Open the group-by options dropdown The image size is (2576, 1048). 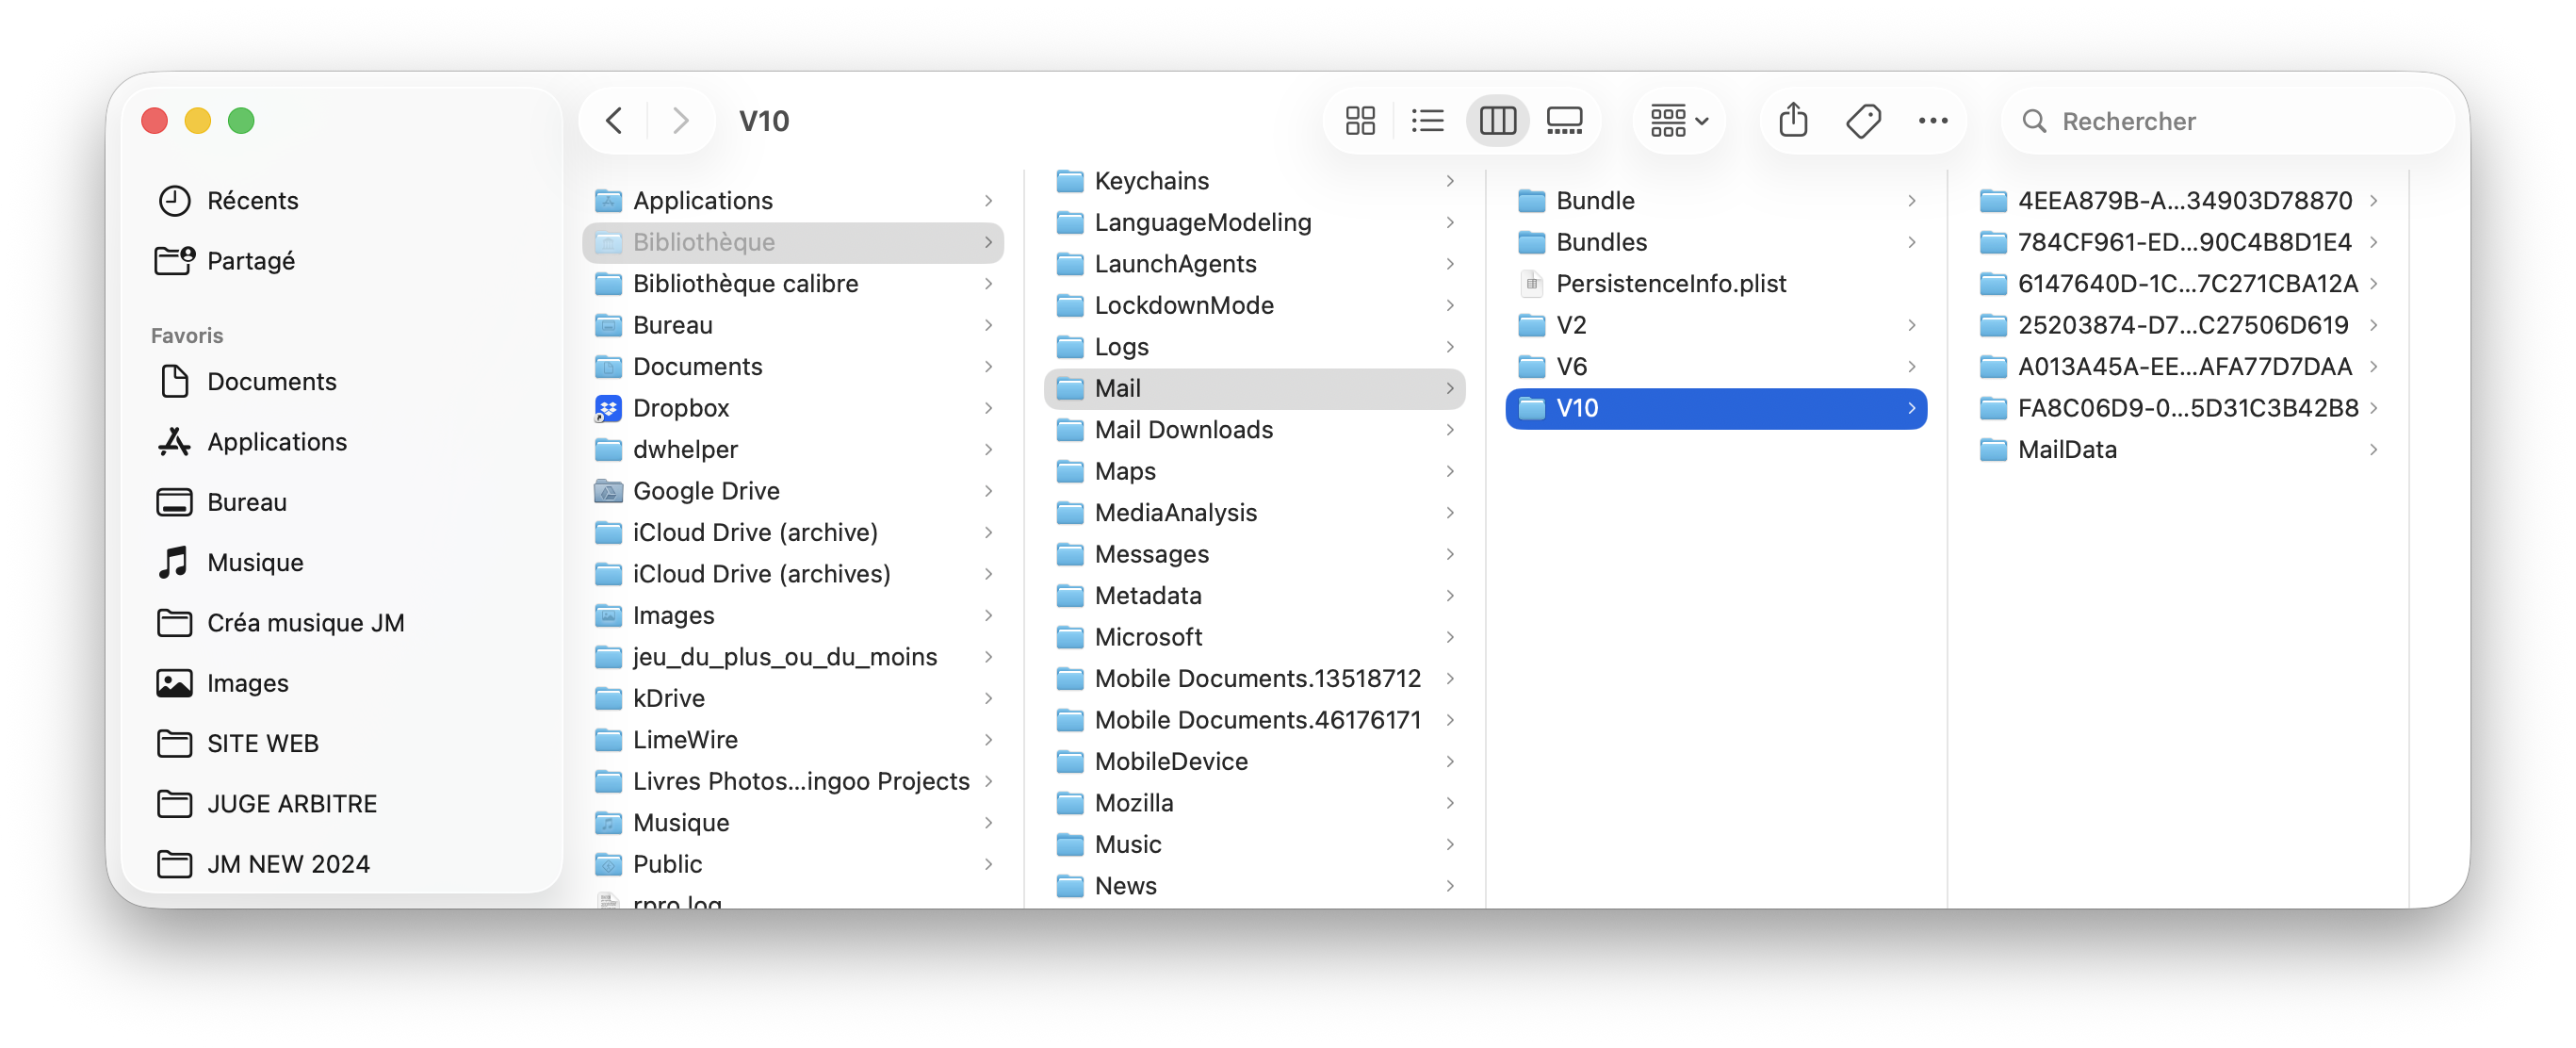tap(1679, 121)
